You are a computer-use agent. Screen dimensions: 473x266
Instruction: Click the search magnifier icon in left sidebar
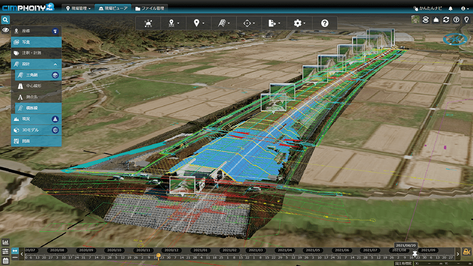pos(5,20)
